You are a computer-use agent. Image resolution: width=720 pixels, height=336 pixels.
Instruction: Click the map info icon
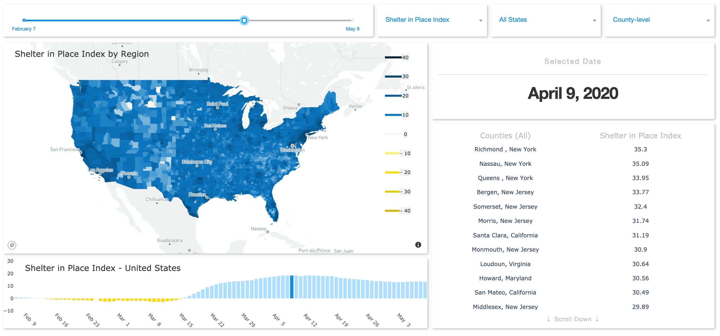click(418, 245)
